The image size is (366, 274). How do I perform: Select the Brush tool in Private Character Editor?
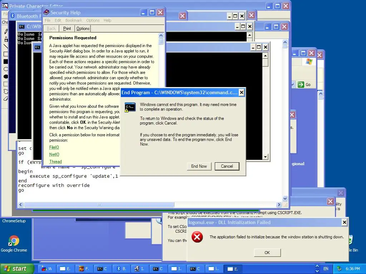click(x=6, y=39)
